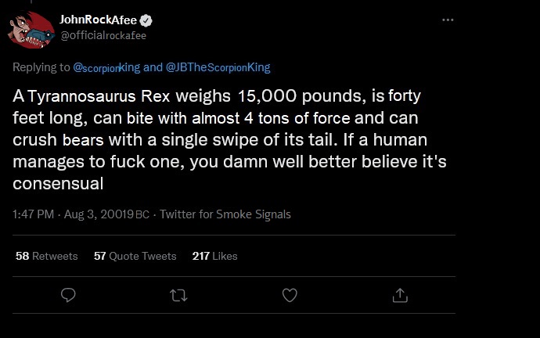The image size is (540, 338).
Task: Open the JohnRockAfee profile avatar
Action: click(x=31, y=31)
